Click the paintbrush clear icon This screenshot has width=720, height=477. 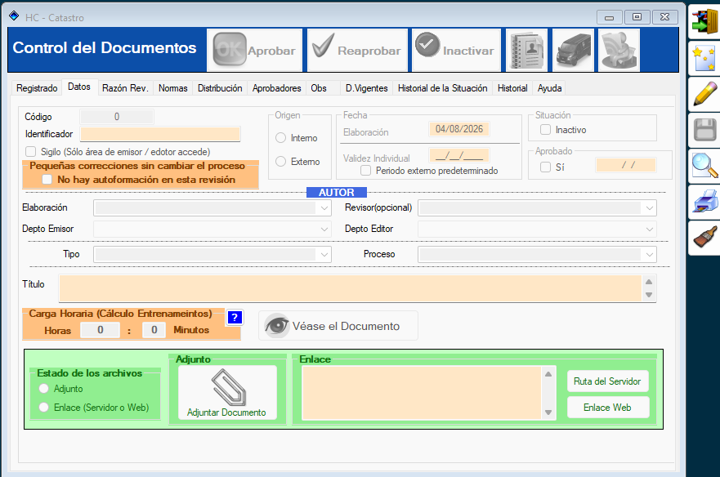pos(705,238)
